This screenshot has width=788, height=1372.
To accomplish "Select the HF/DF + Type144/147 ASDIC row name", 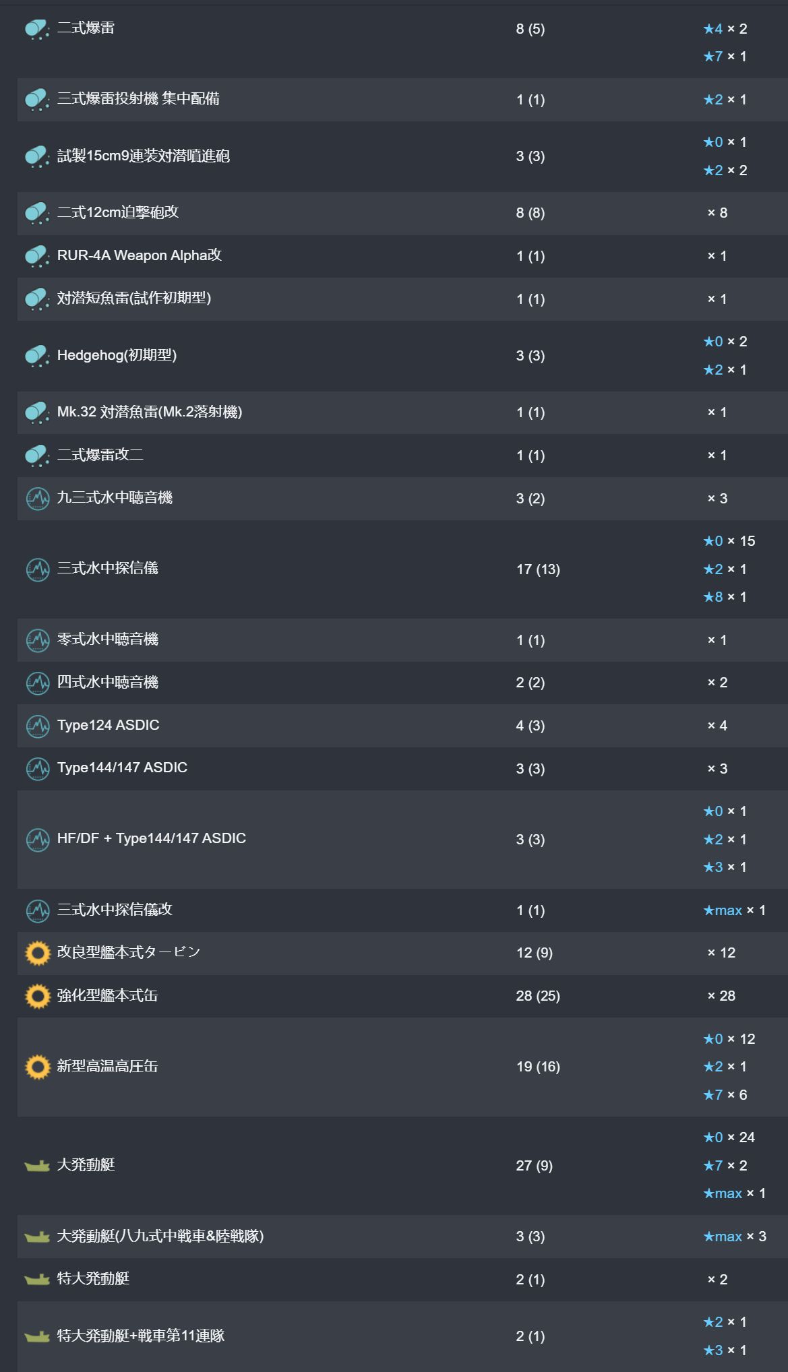I will tap(152, 838).
